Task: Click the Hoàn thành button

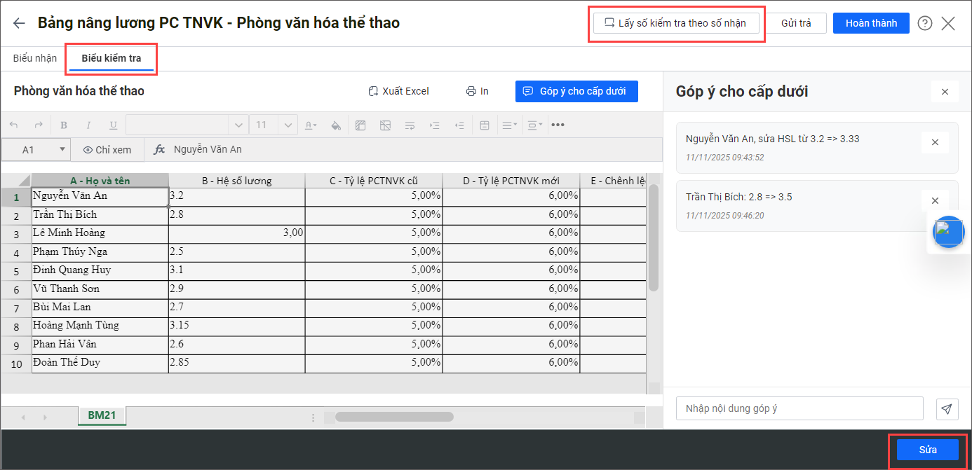Action: pyautogui.click(x=871, y=23)
